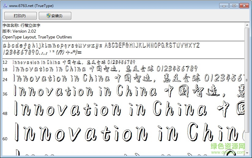The image size is (252, 158).
Task: Click the size 60 label
Action: point(5,139)
